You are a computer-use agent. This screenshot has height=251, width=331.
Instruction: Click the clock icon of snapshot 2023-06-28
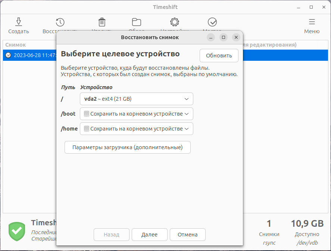click(8, 55)
